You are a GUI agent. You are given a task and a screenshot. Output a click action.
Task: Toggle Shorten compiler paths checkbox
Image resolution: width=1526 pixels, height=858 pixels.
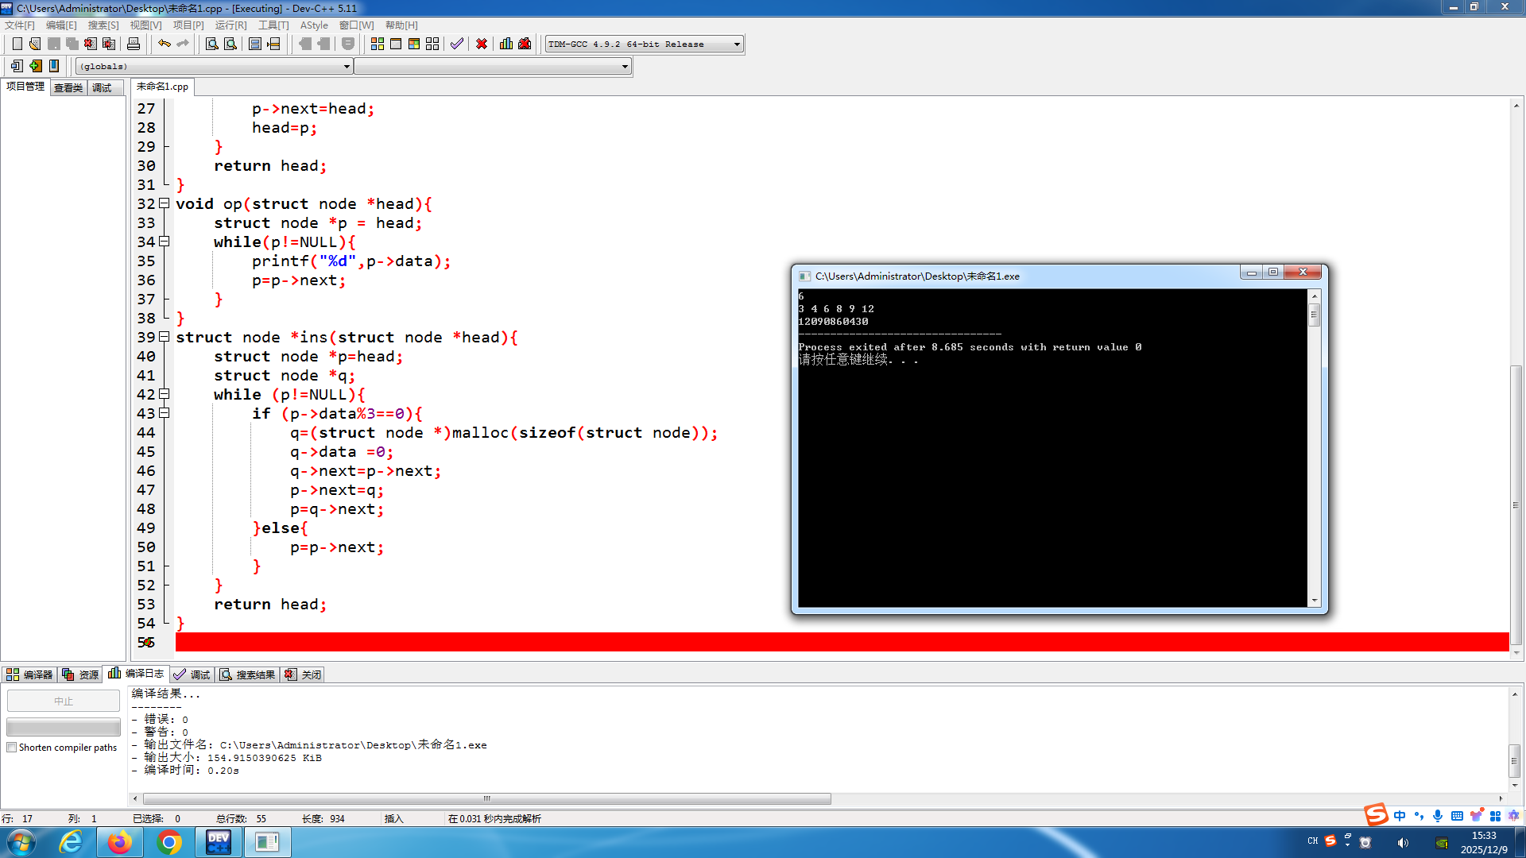[12, 748]
